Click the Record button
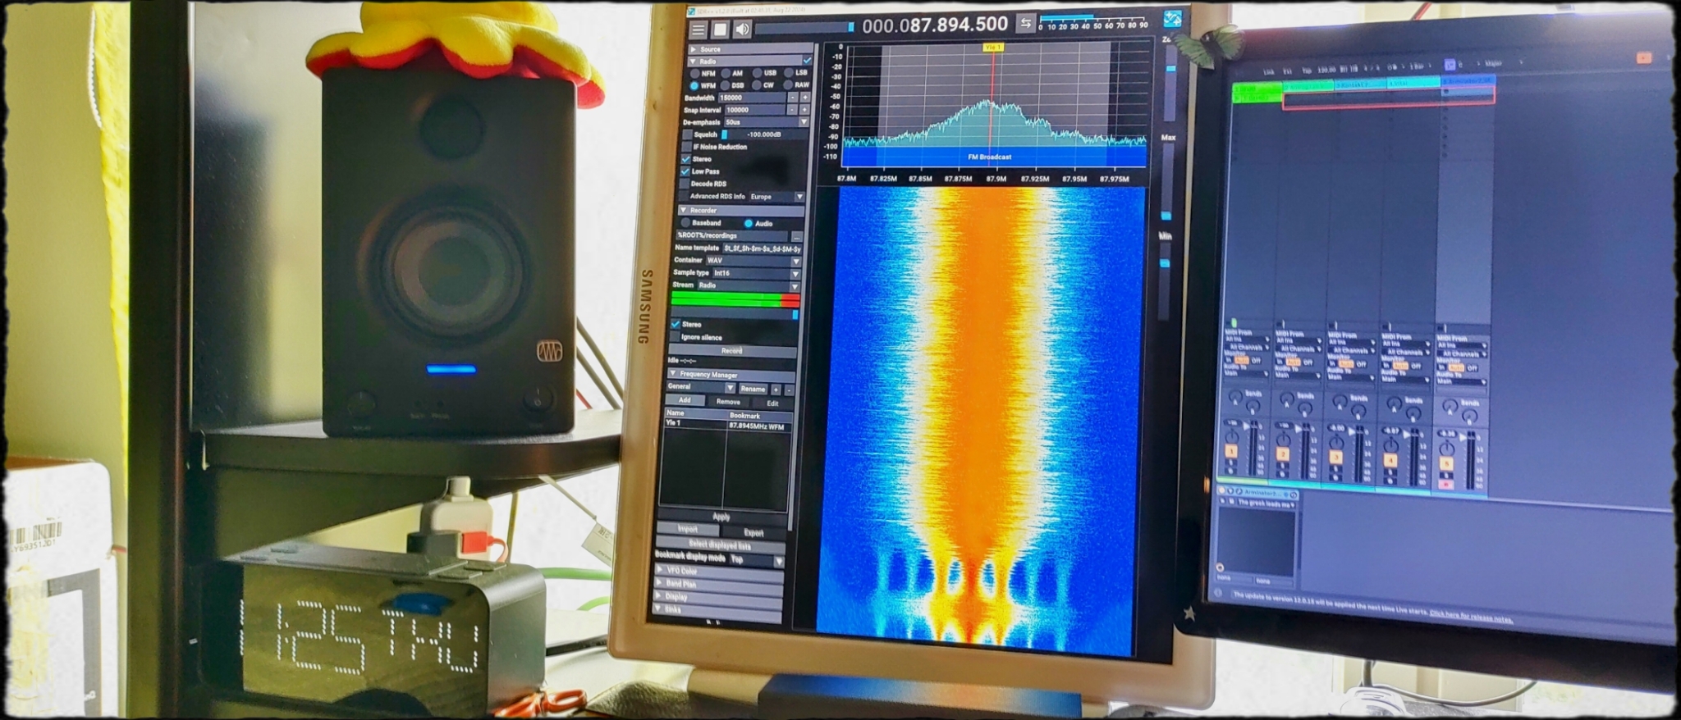Viewport: 1681px width, 720px height. point(731,351)
